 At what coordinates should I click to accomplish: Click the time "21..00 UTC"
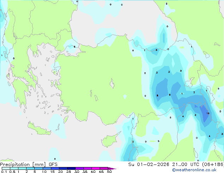(186, 165)
